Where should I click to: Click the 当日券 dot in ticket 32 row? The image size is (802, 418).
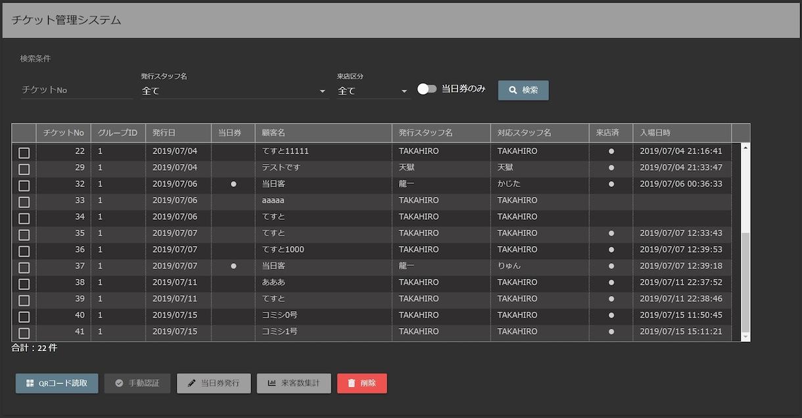coord(233,184)
